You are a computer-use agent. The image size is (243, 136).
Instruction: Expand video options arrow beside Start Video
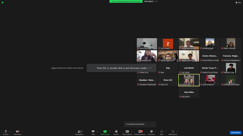point(22,131)
